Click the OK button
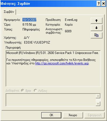The image size is (107, 121). [51, 115]
